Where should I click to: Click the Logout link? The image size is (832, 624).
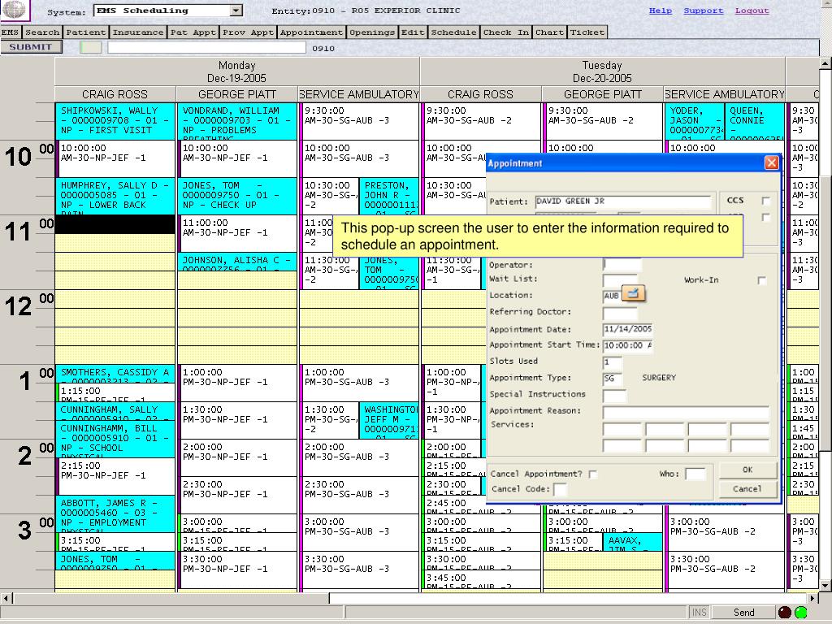752,11
